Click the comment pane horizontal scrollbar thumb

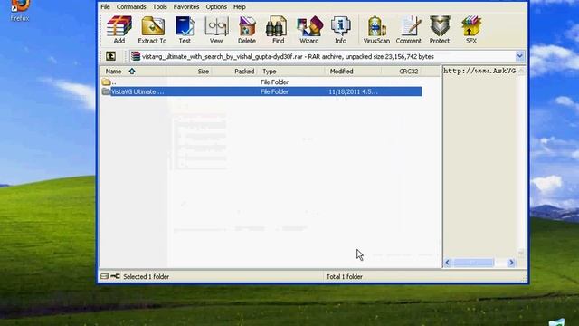click(474, 263)
